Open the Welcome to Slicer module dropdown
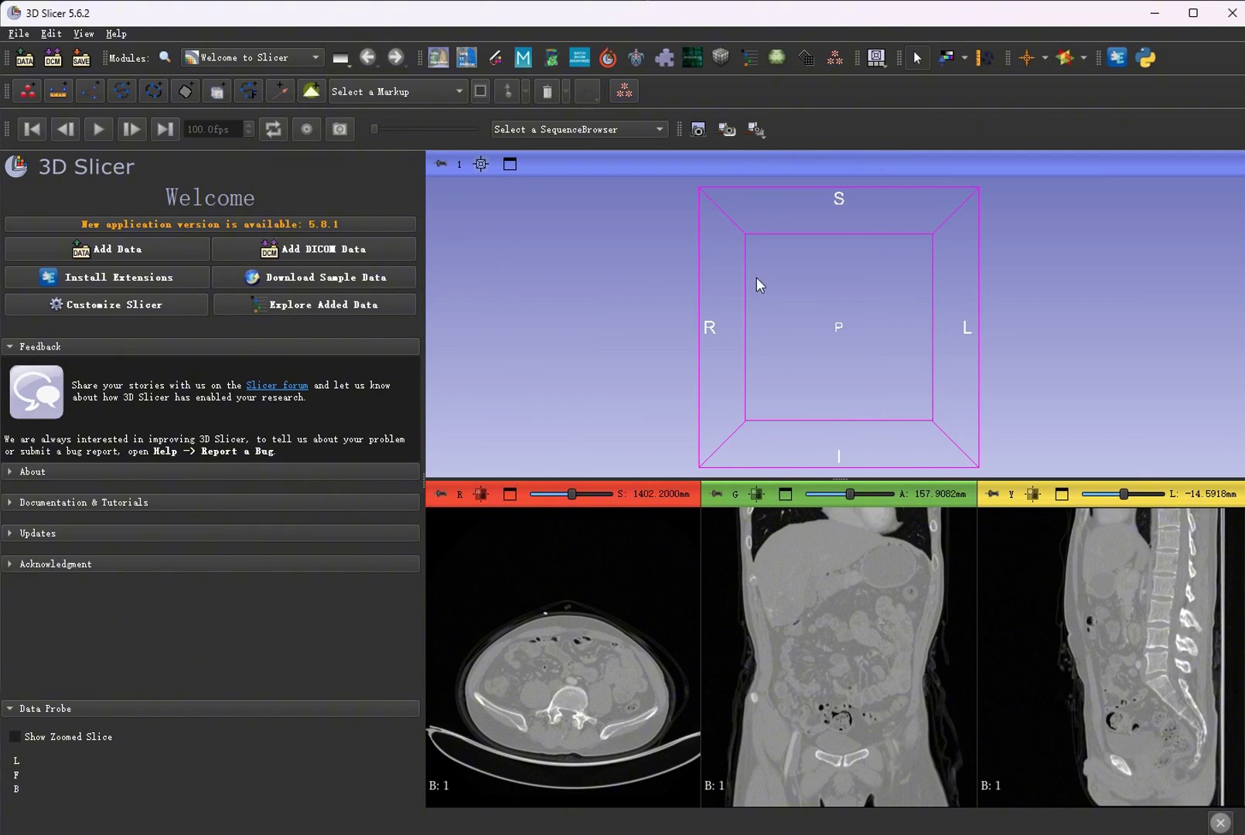 click(x=252, y=57)
